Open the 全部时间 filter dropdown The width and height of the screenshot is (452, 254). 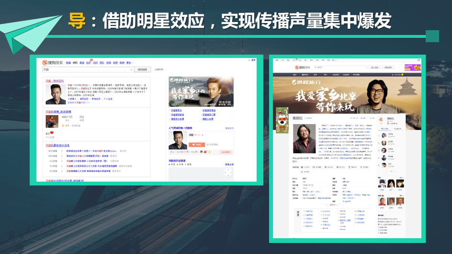[x=160, y=69]
